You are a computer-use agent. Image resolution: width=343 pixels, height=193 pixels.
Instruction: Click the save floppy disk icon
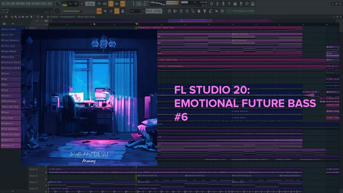(235, 4)
